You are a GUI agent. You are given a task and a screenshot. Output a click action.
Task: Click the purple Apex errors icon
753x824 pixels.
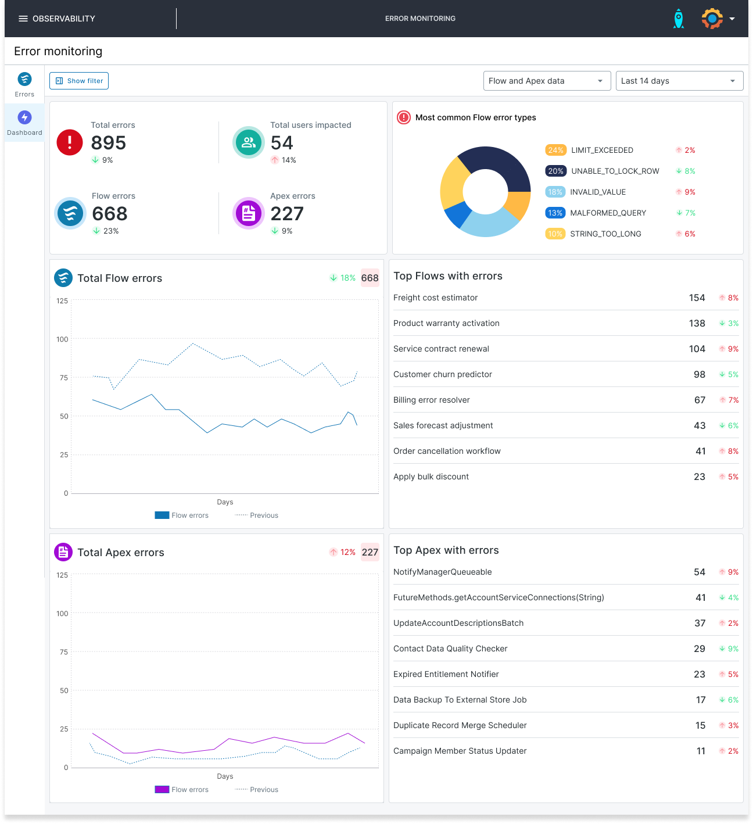pos(249,213)
